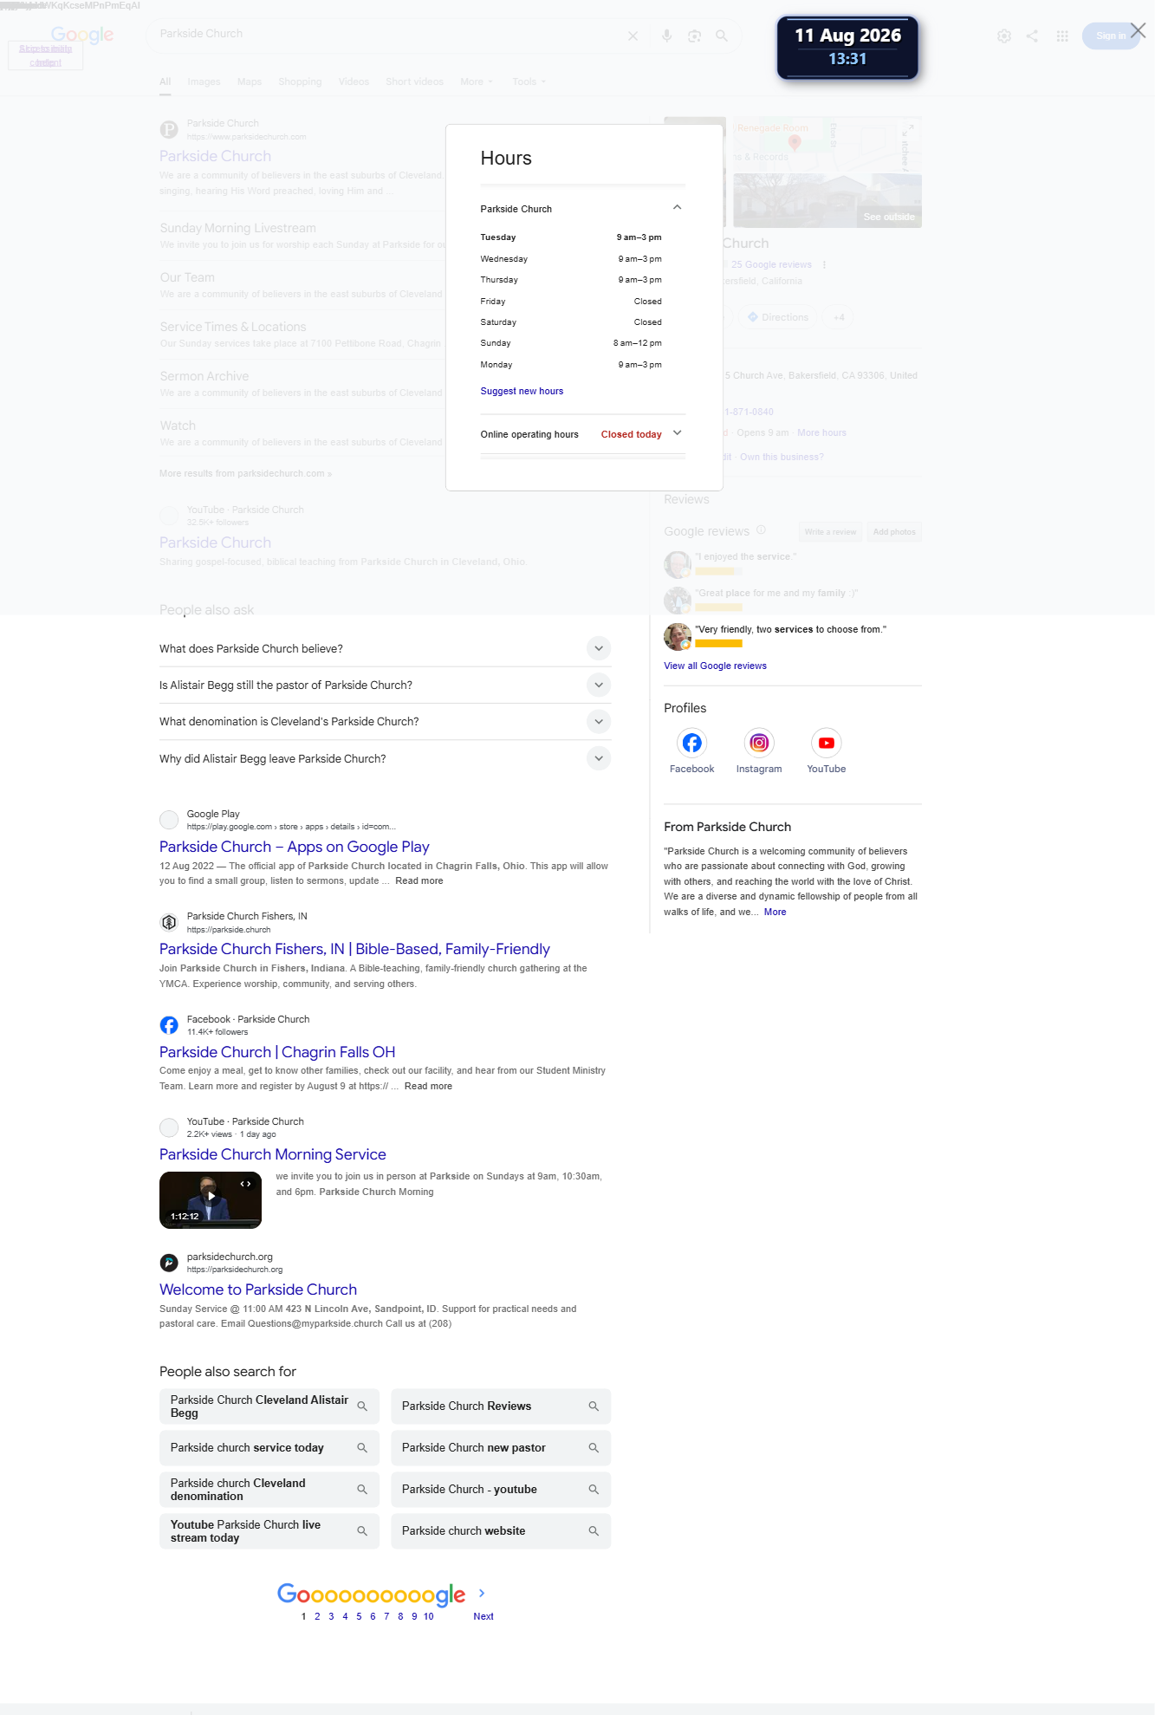The width and height of the screenshot is (1168, 1715).
Task: Click the Next page link
Action: tap(483, 1616)
